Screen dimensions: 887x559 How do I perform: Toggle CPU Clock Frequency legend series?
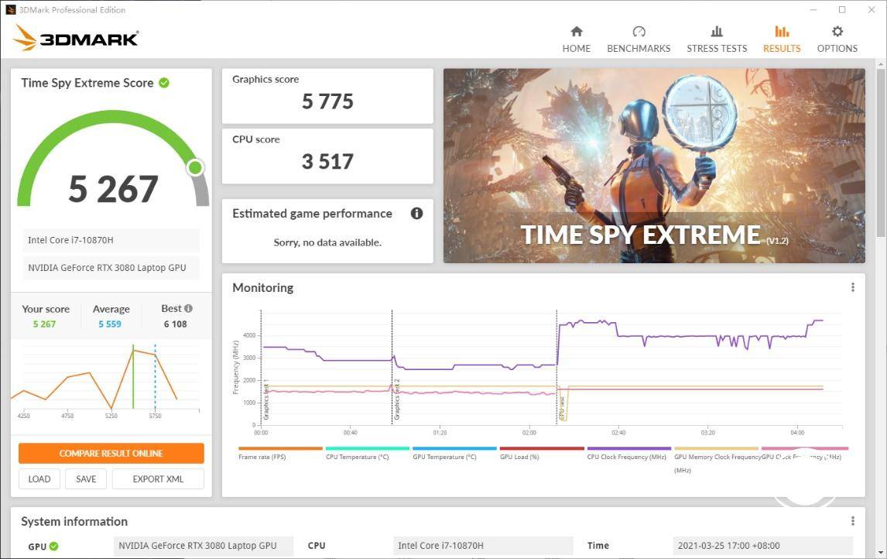click(x=628, y=453)
